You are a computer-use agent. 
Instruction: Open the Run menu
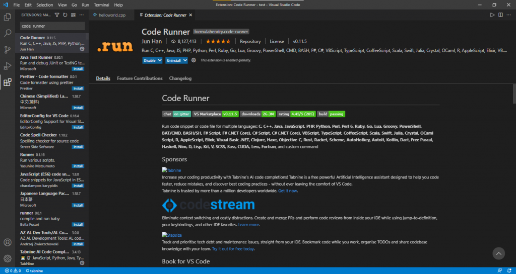85,5
